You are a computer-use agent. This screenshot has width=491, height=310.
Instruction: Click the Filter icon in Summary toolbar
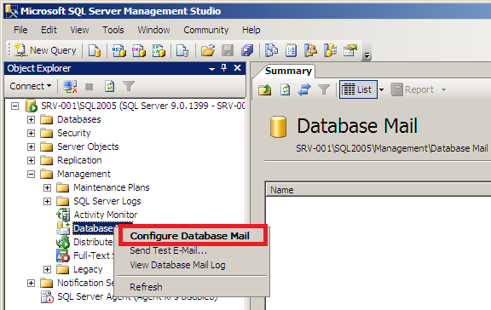click(x=324, y=89)
